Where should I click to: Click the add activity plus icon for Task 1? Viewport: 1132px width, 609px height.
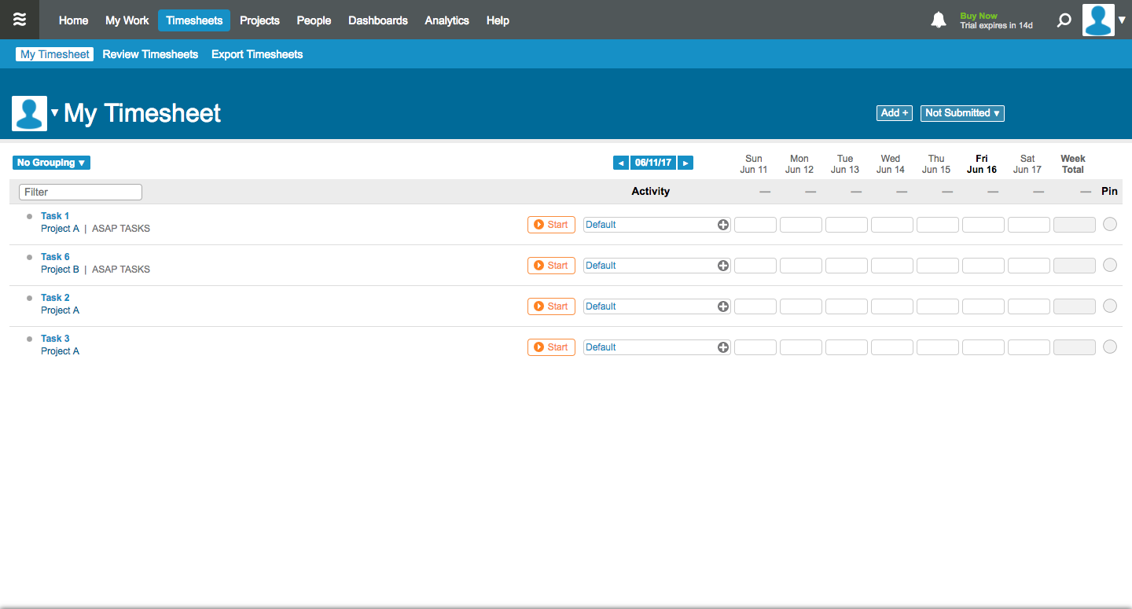point(722,224)
